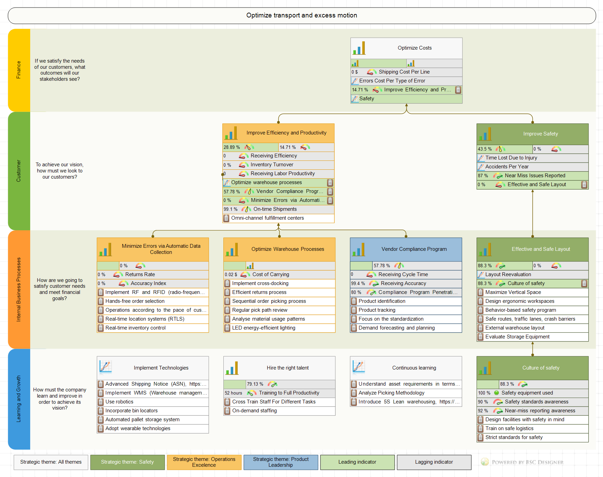Click the initiative icon next to Omni-channel fulfillment centers
This screenshot has height=477, width=603.
226,218
